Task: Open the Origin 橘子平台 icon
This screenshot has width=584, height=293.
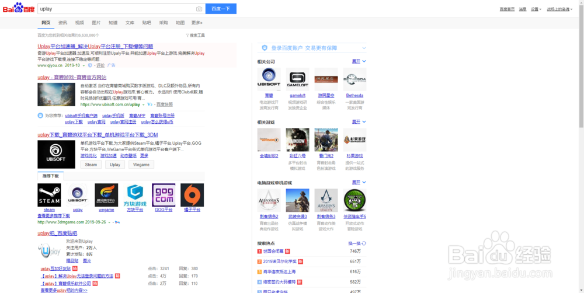Action: 192,195
